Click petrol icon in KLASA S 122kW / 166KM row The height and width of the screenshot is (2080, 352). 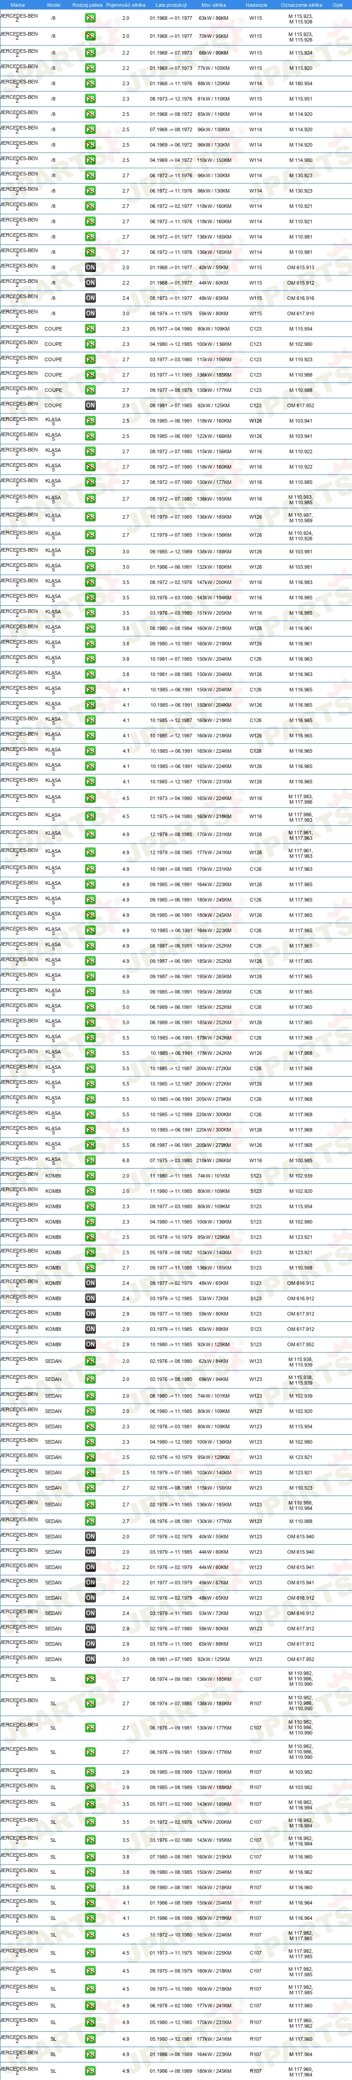(90, 437)
